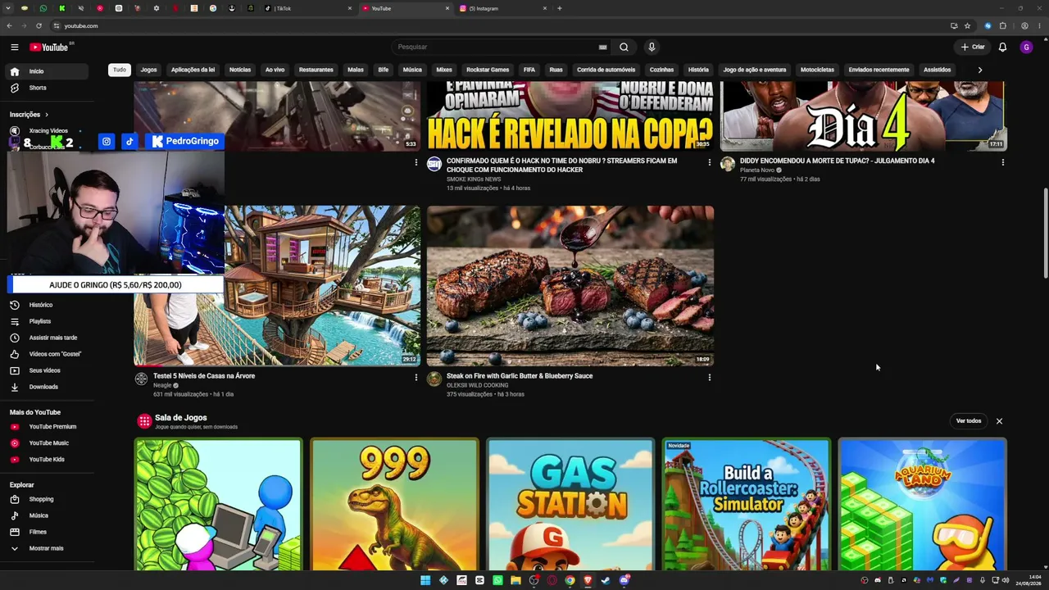Select the Ao vivo filter chip
This screenshot has height=590, width=1049.
click(275, 70)
